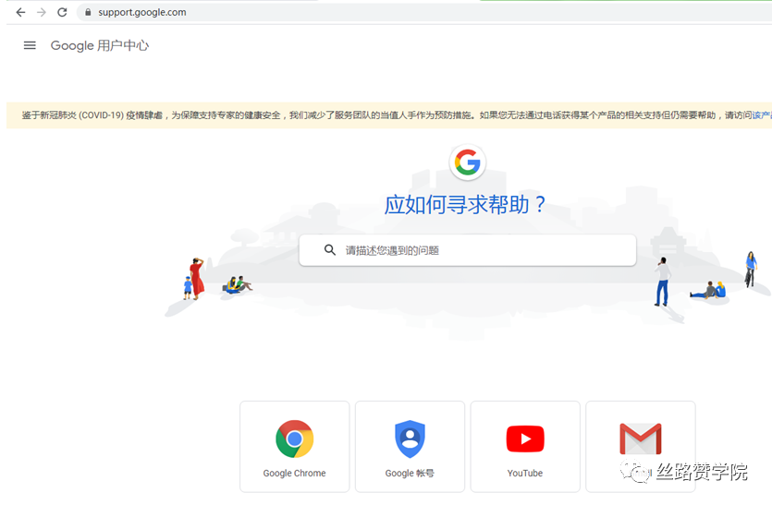Go back with the browser back arrow
The width and height of the screenshot is (772, 505).
tap(20, 12)
